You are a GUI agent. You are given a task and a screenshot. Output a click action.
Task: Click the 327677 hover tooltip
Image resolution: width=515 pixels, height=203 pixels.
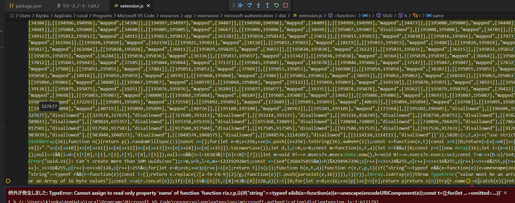click(x=48, y=107)
